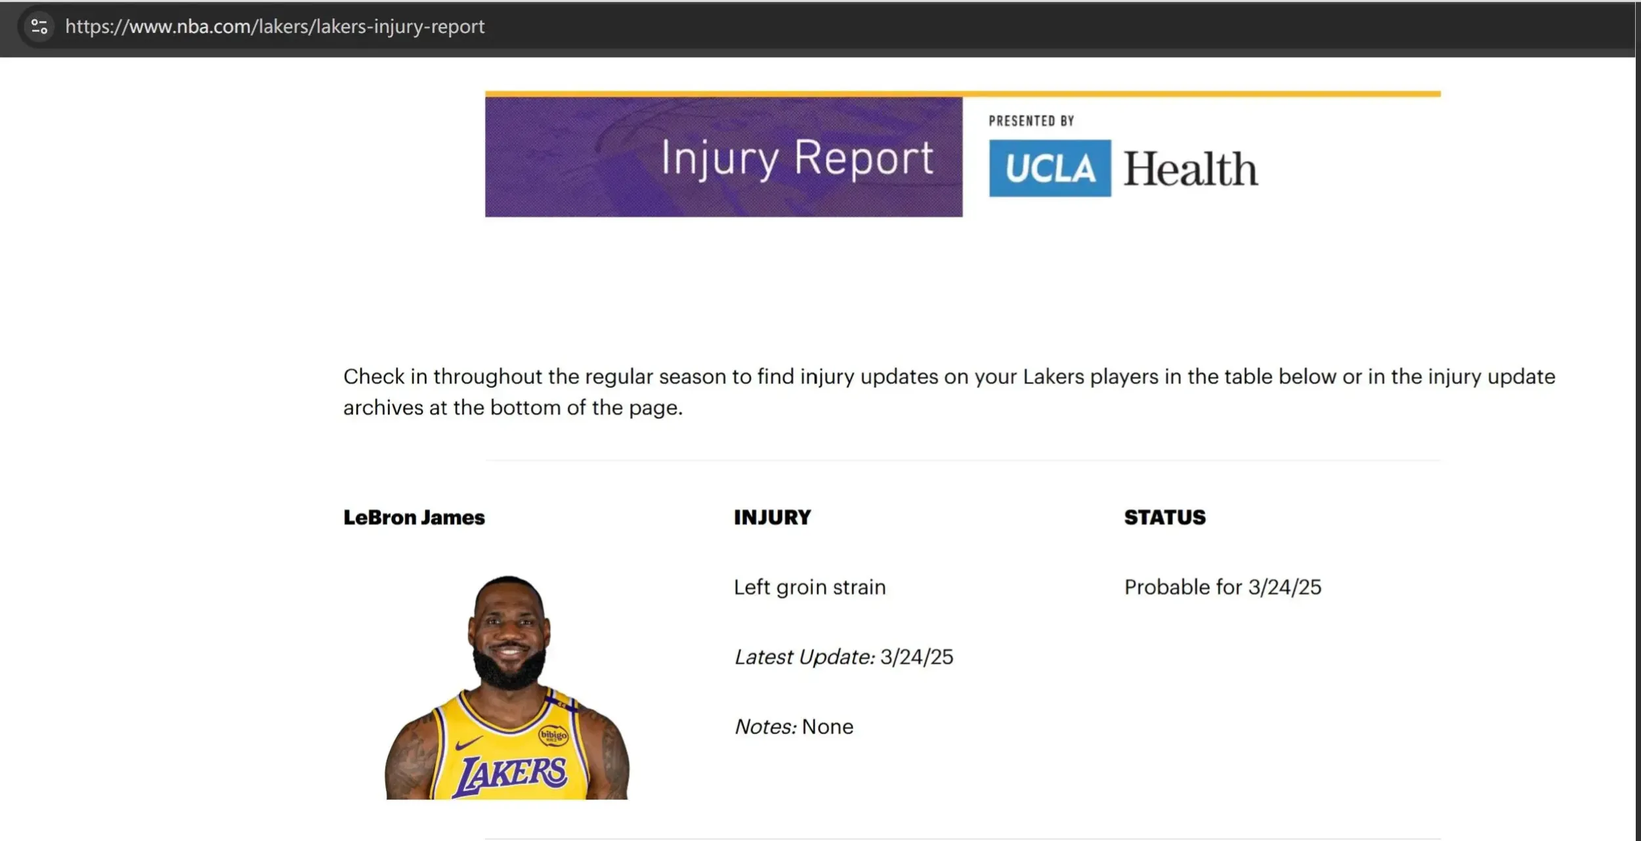Viewport: 1641px width, 841px height.
Task: Click the URL address field
Action: 820,26
